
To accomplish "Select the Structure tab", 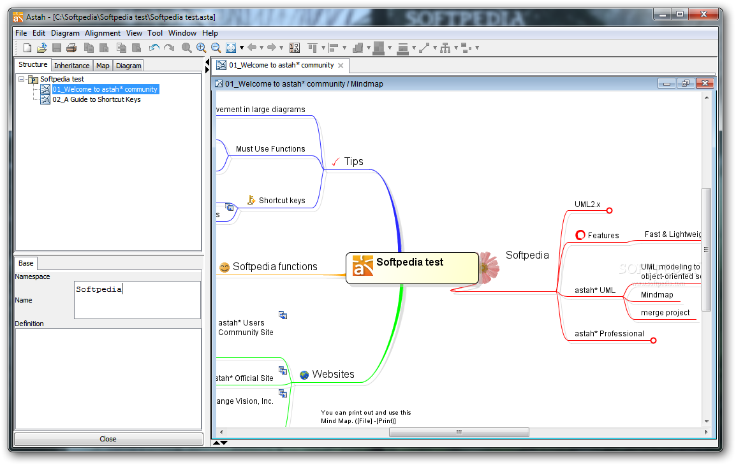I will point(33,65).
